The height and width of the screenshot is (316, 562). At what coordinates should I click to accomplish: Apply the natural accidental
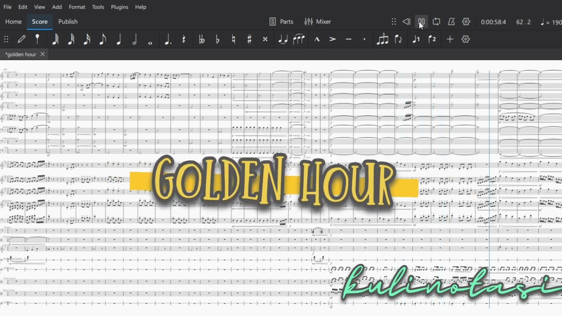click(233, 39)
